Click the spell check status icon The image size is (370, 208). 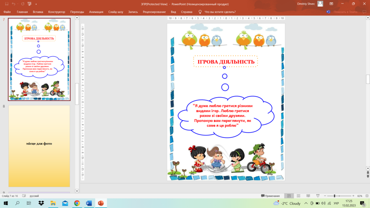[x=24, y=196]
